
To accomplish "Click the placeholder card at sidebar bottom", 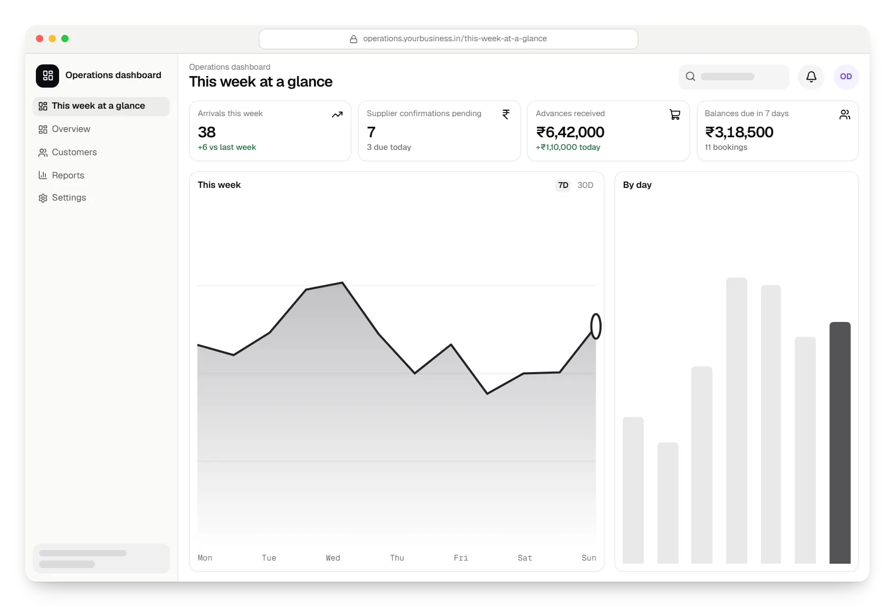I will (x=101, y=558).
